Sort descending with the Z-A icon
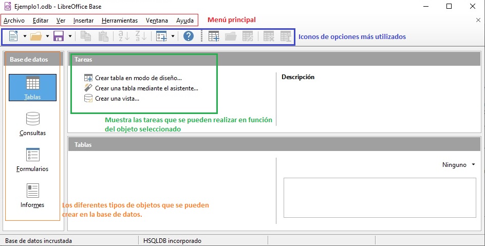 point(141,36)
